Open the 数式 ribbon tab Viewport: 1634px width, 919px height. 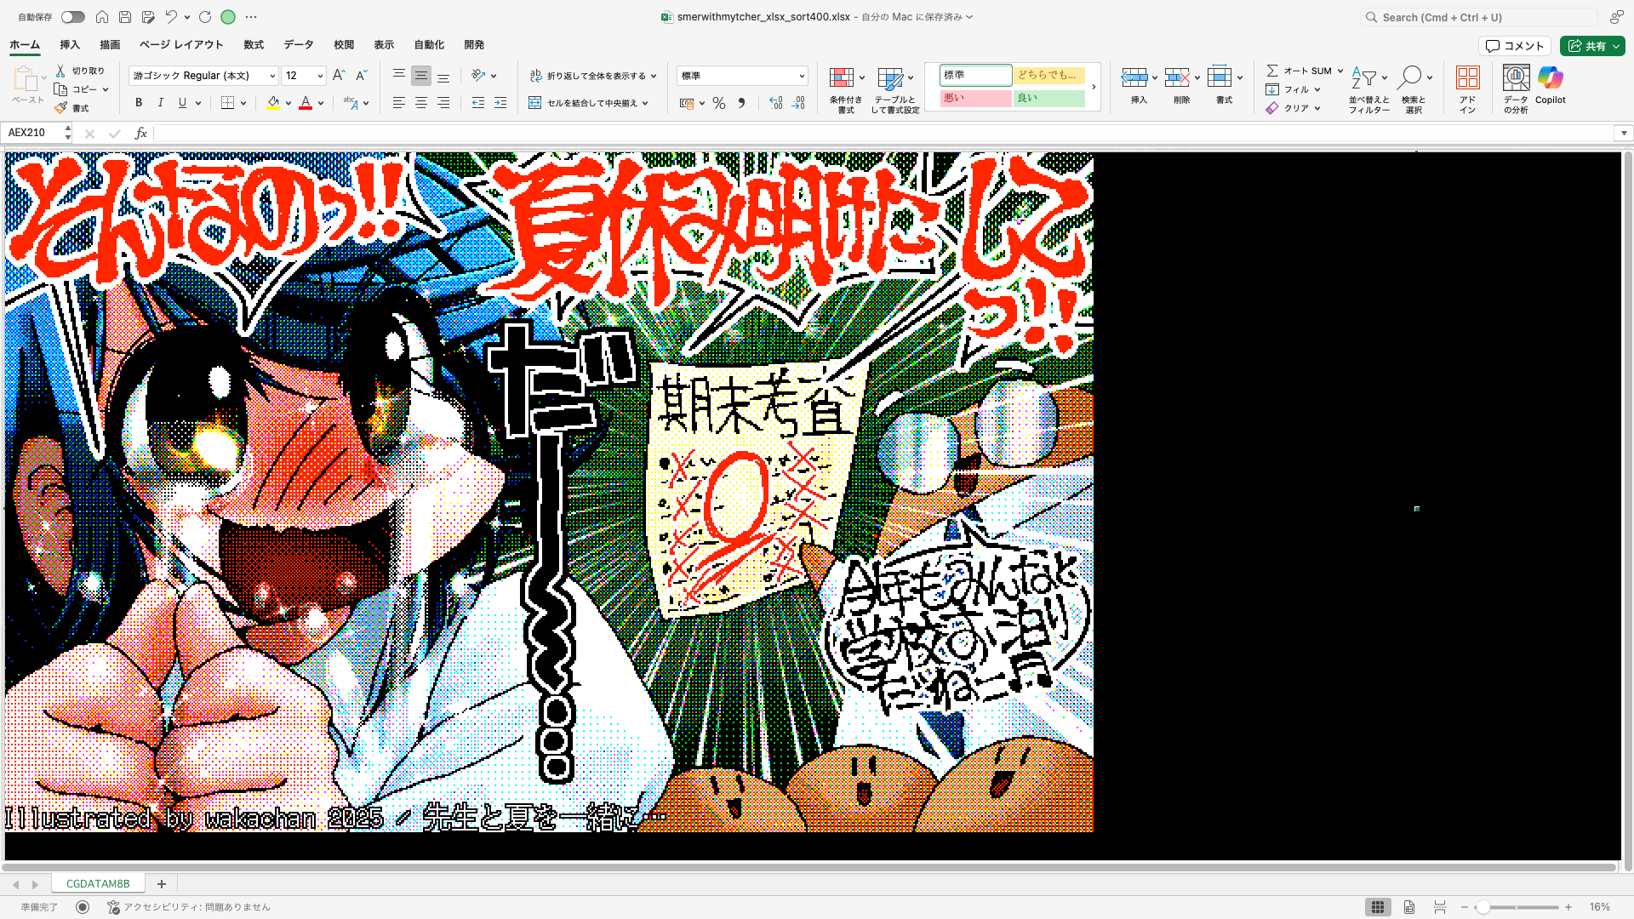pos(254,45)
